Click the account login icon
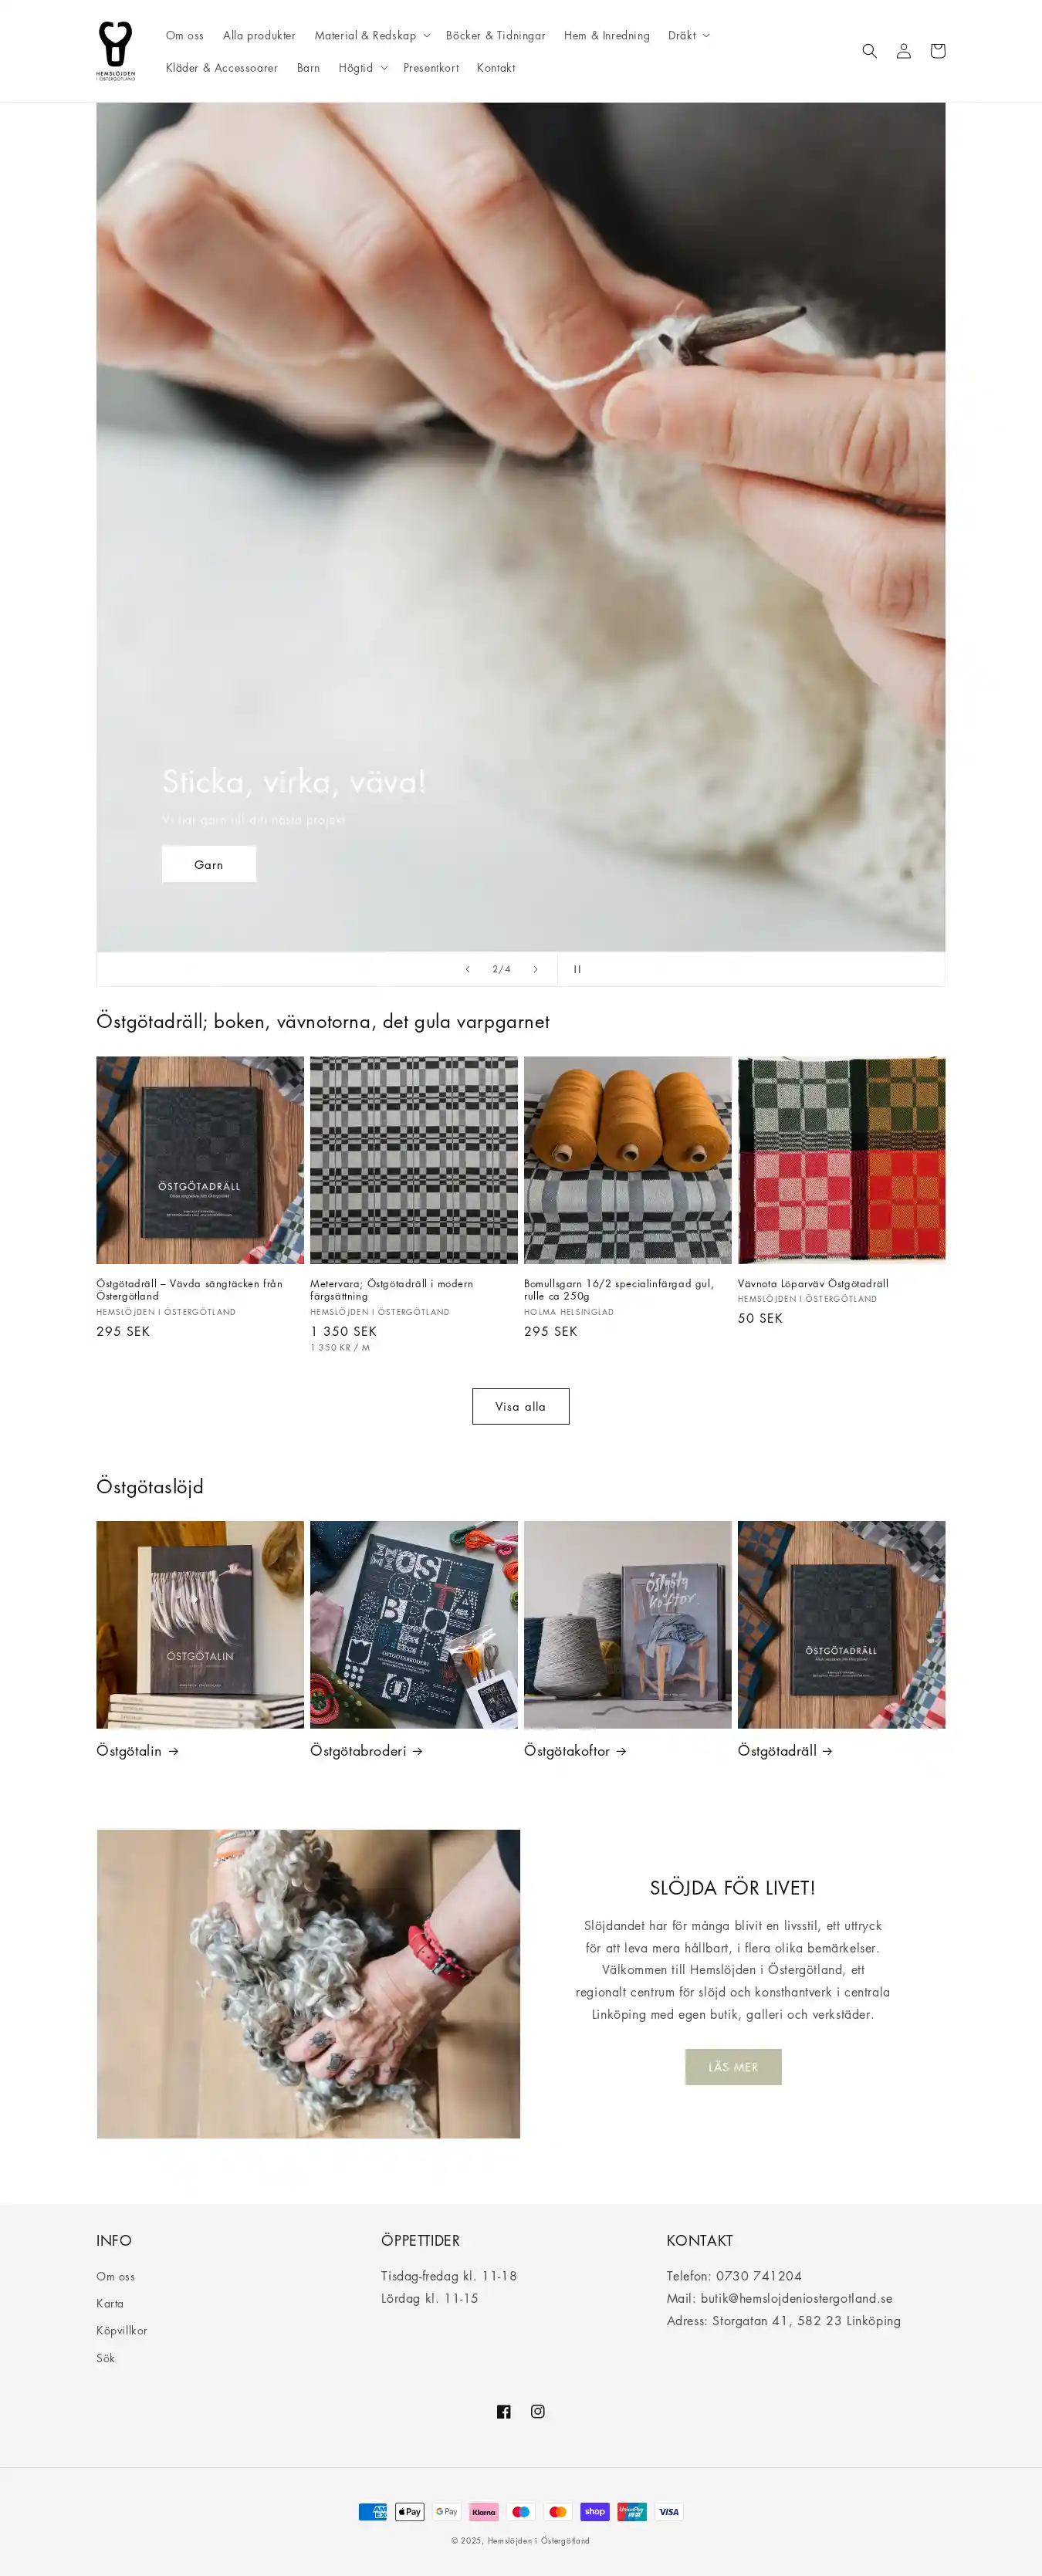 tap(903, 51)
